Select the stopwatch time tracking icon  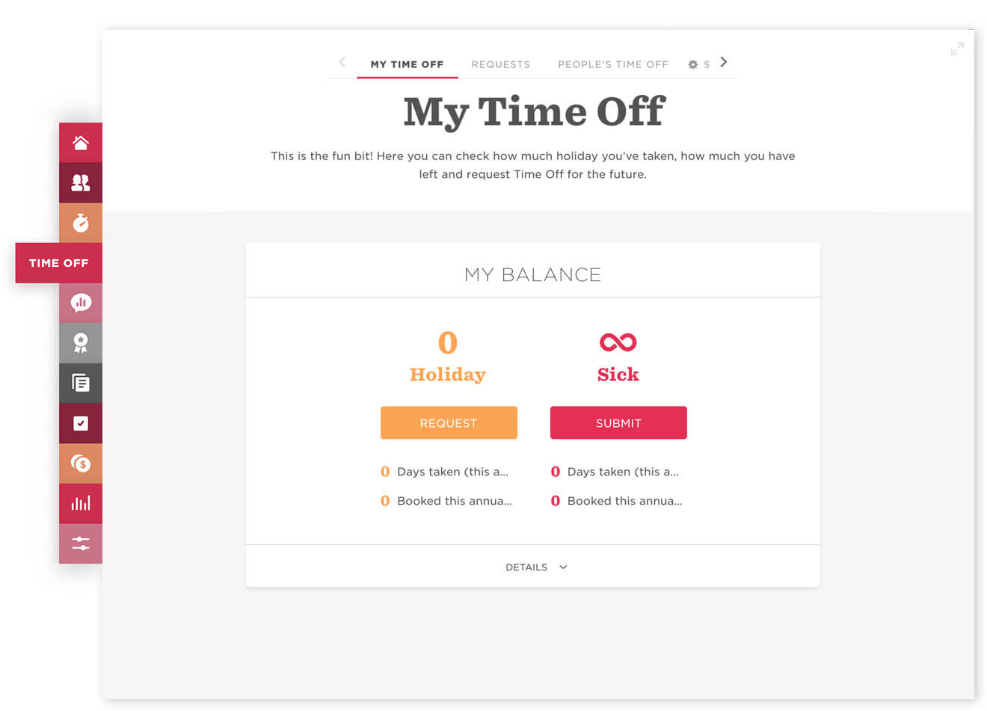81,223
